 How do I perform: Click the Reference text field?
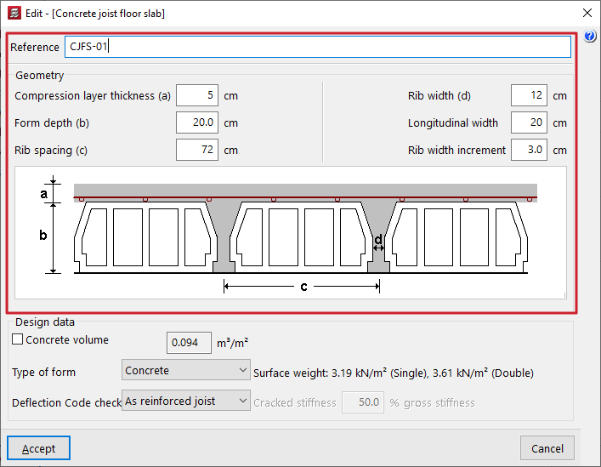tap(317, 47)
